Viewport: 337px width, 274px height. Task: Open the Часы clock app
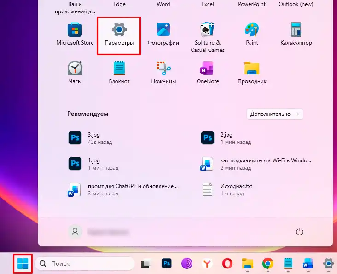pos(75,73)
